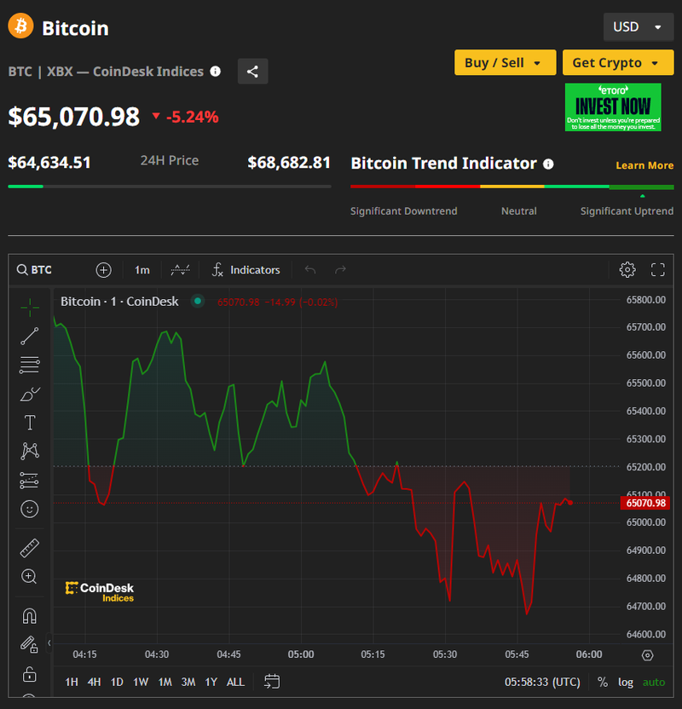Expand the Buy / Sell dropdown
This screenshot has height=709, width=682.
(504, 63)
